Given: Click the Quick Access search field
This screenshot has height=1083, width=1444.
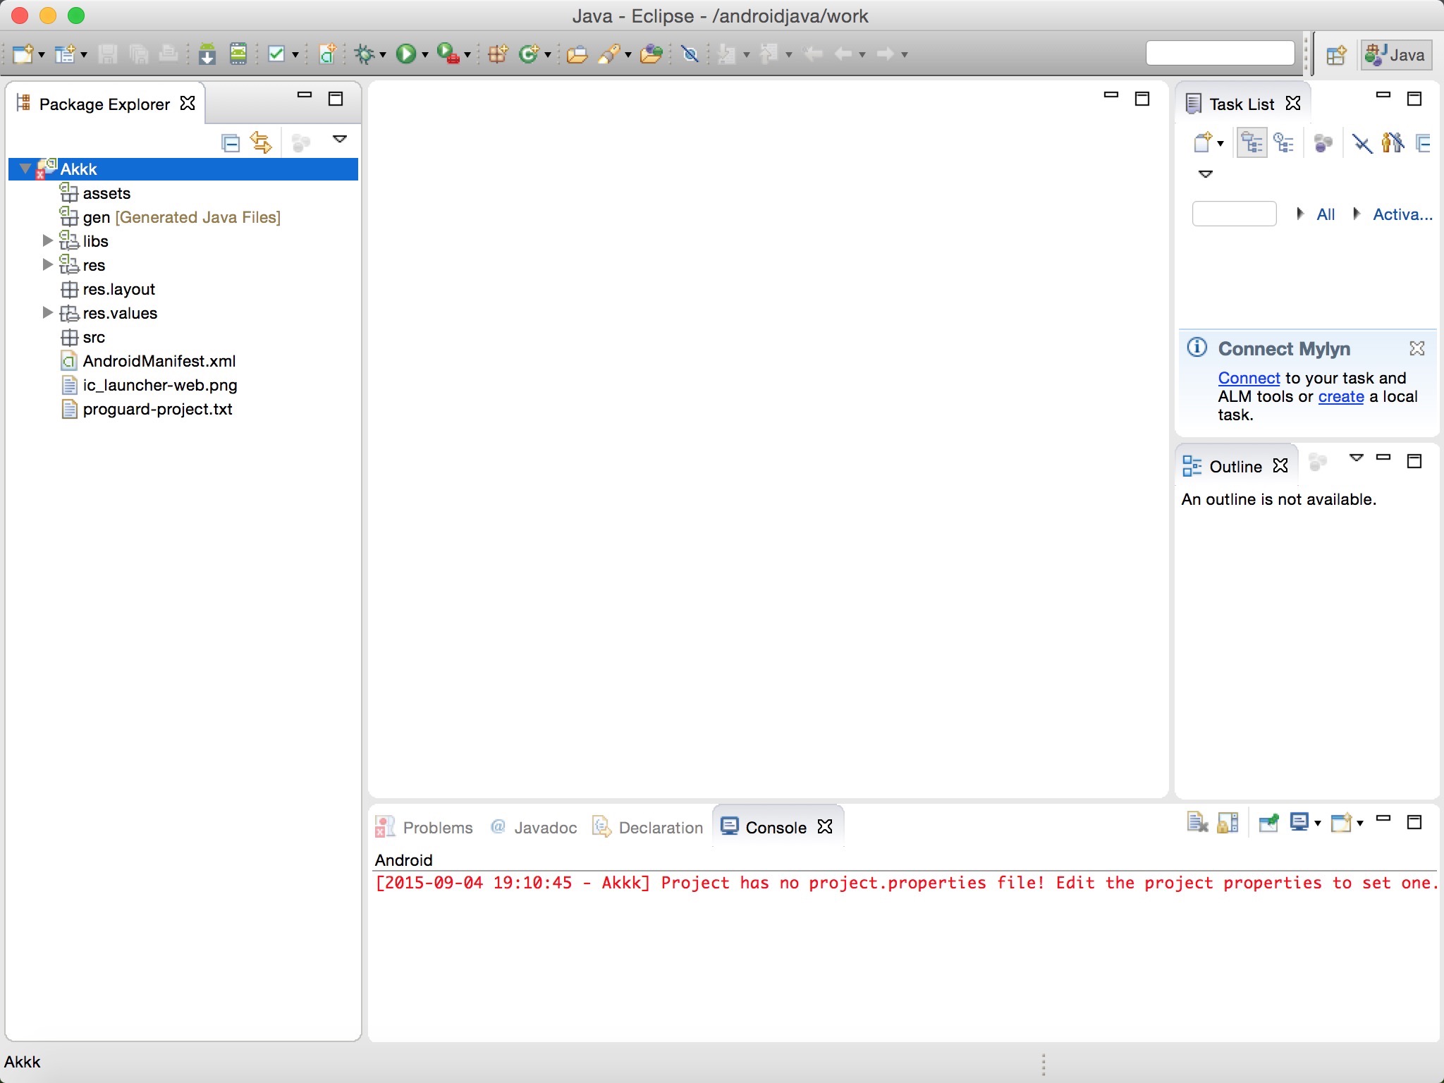Looking at the screenshot, I should coord(1220,54).
